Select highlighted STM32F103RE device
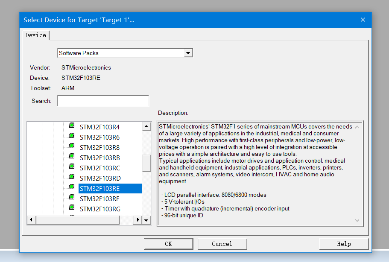 [x=110, y=189]
